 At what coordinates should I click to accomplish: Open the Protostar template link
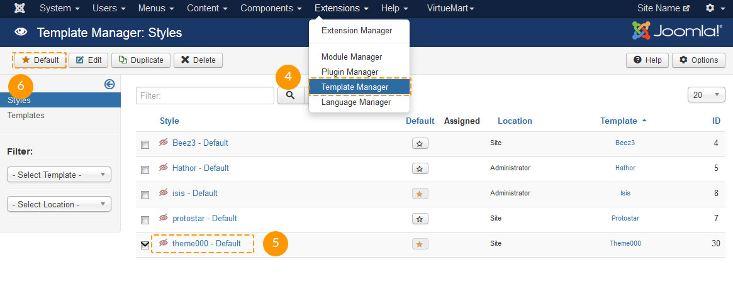pyautogui.click(x=625, y=218)
